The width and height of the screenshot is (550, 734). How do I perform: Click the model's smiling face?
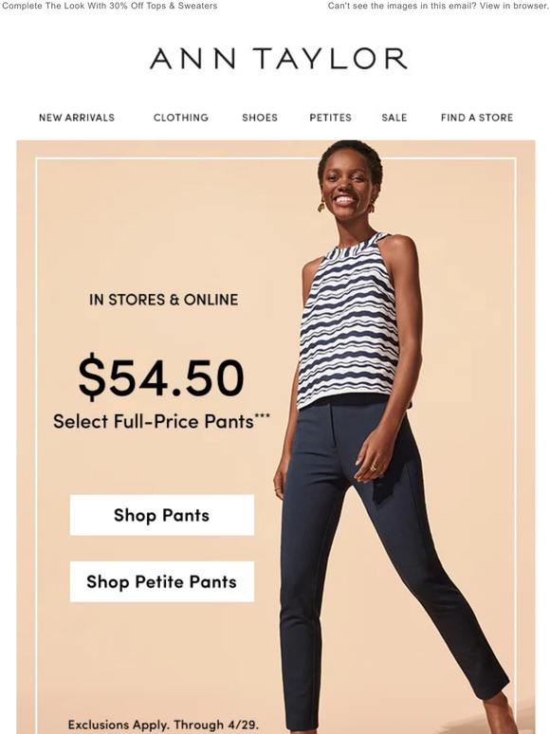(x=347, y=187)
